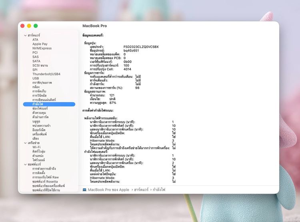Select ตัวควบคุม in the sidebar
This screenshot has height=222, width=300.
pos(39,113)
